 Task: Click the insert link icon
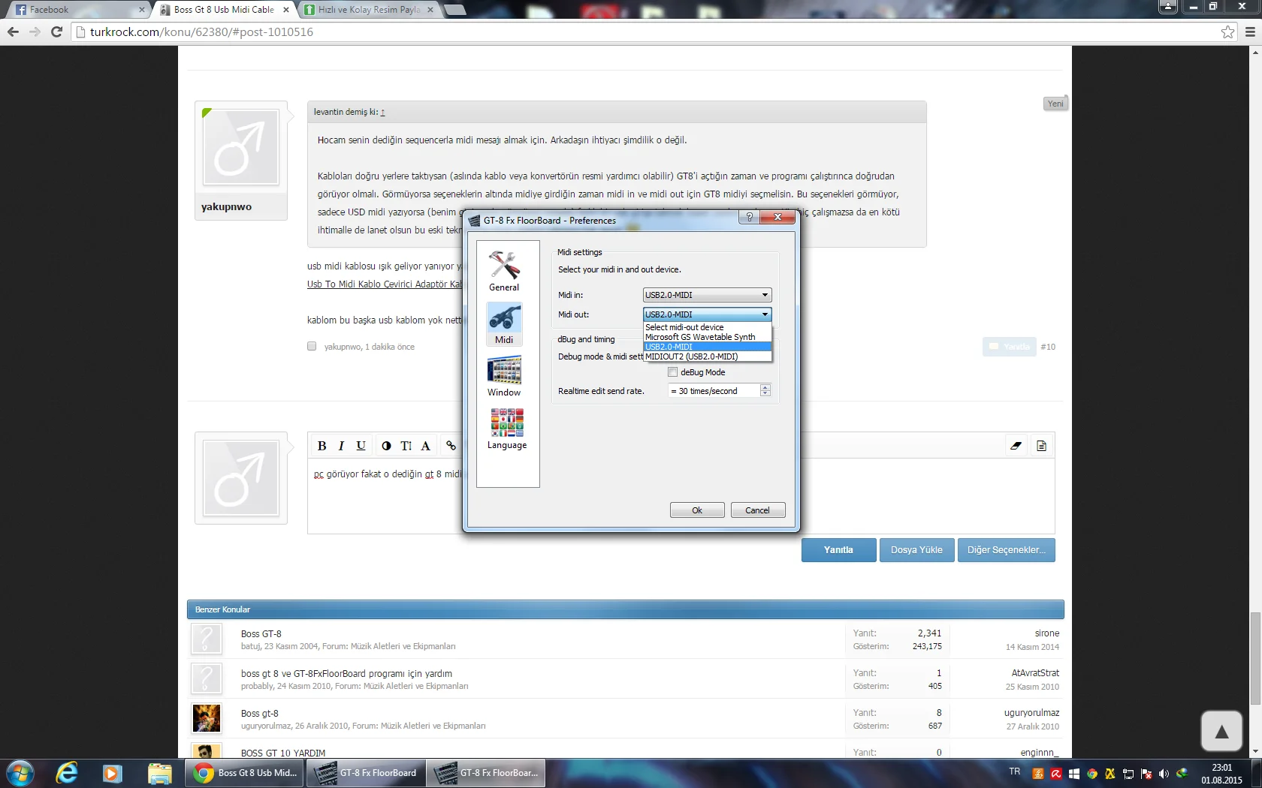tap(451, 446)
